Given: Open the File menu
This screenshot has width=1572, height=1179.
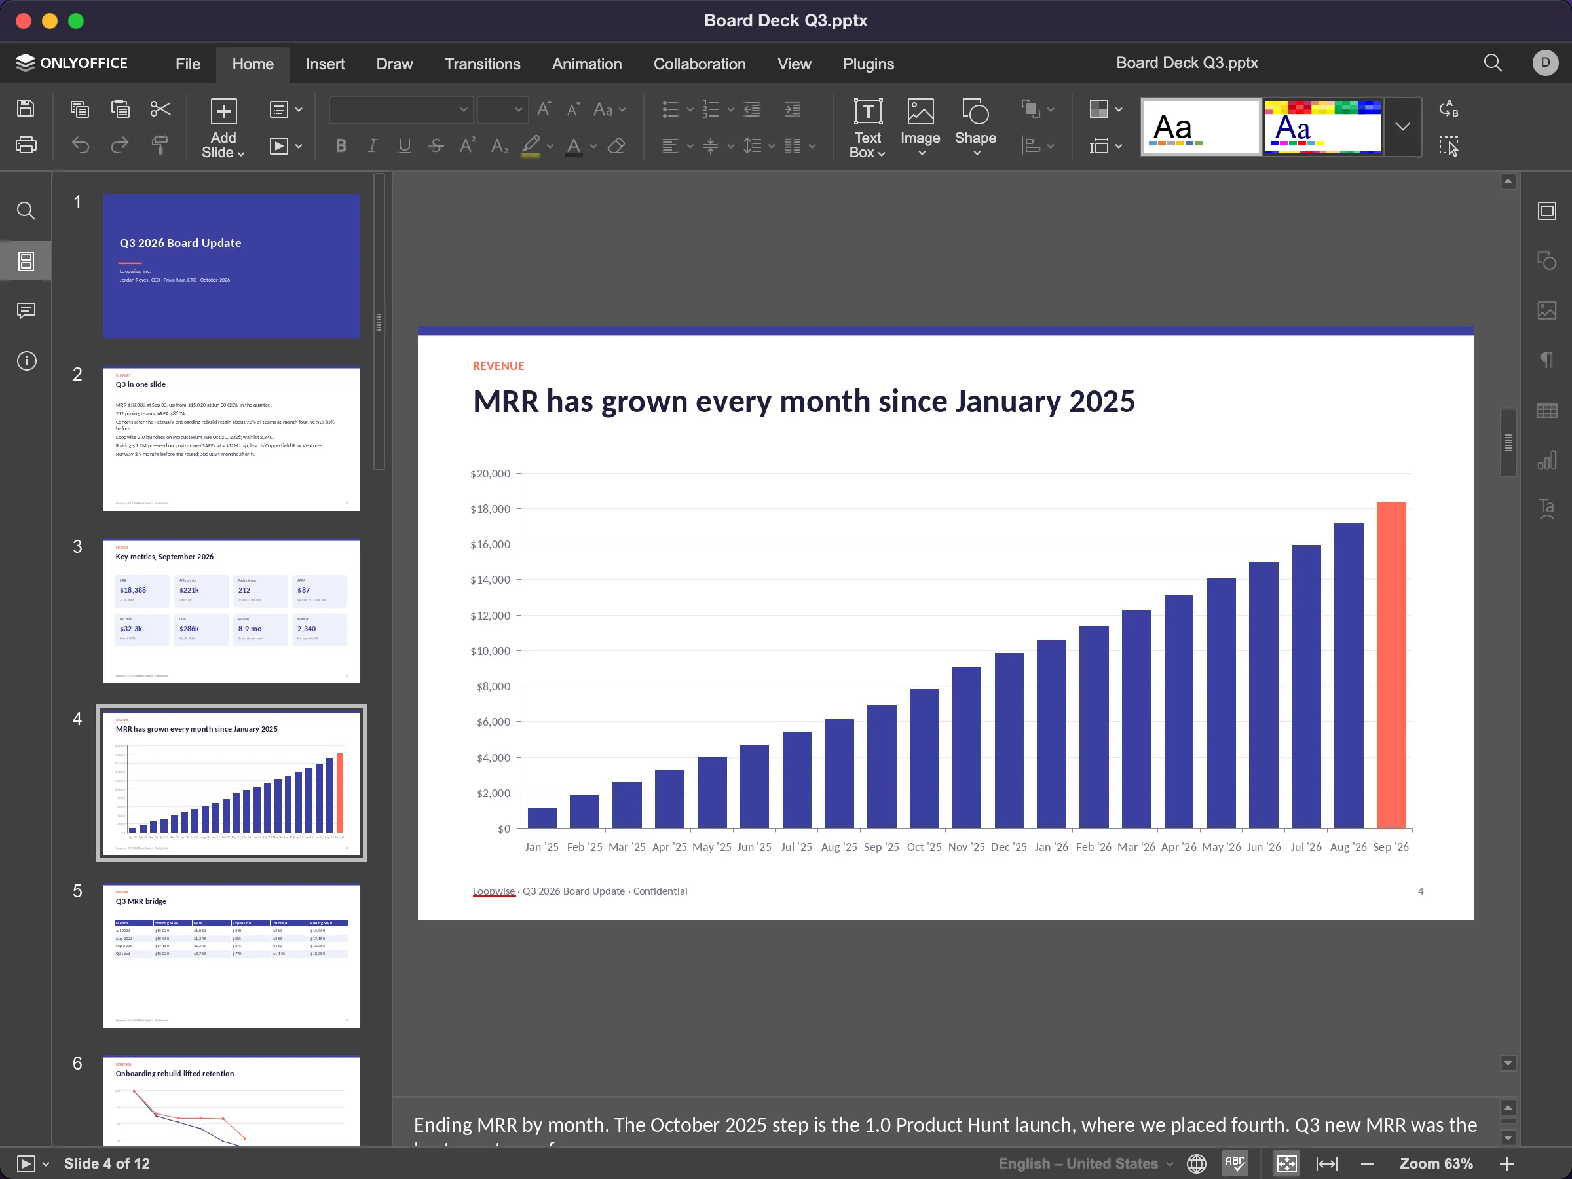Looking at the screenshot, I should click(187, 64).
